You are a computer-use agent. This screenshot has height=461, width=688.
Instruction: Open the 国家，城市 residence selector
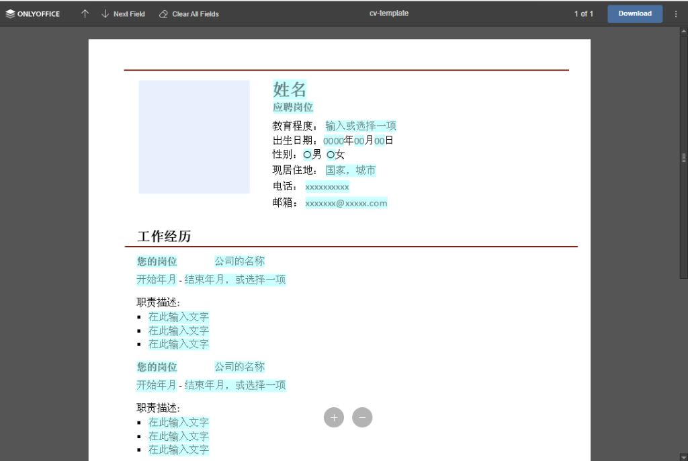[350, 170]
